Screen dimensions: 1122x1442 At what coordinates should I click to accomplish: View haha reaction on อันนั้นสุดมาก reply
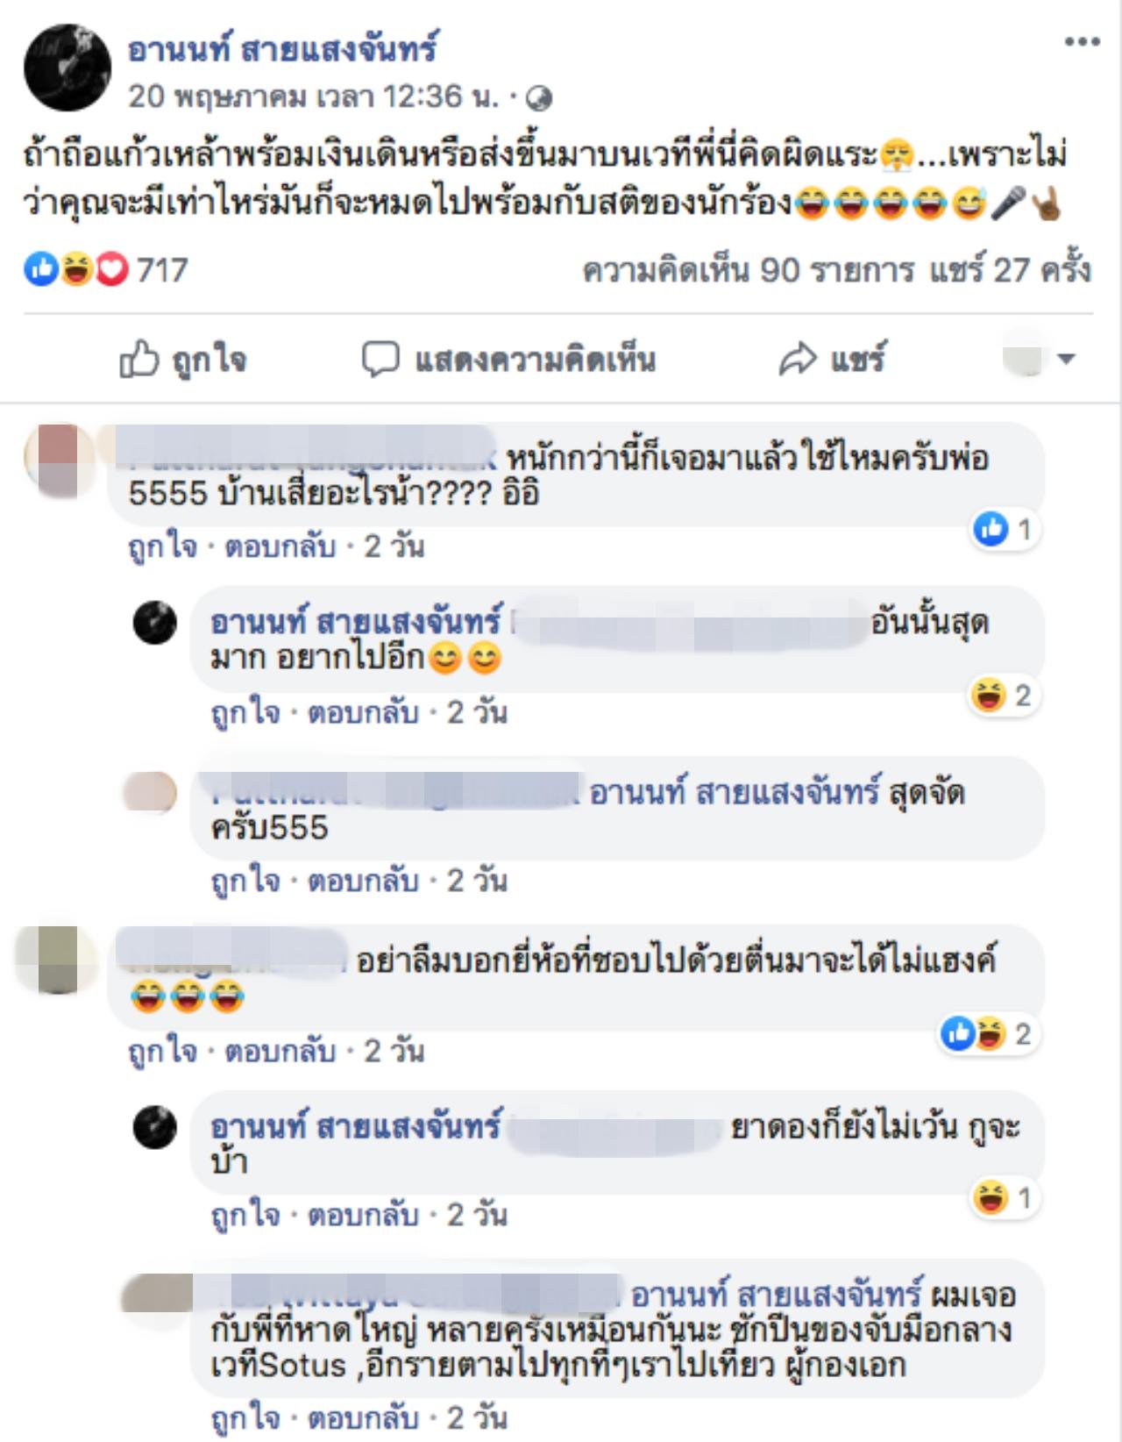pyautogui.click(x=1003, y=696)
